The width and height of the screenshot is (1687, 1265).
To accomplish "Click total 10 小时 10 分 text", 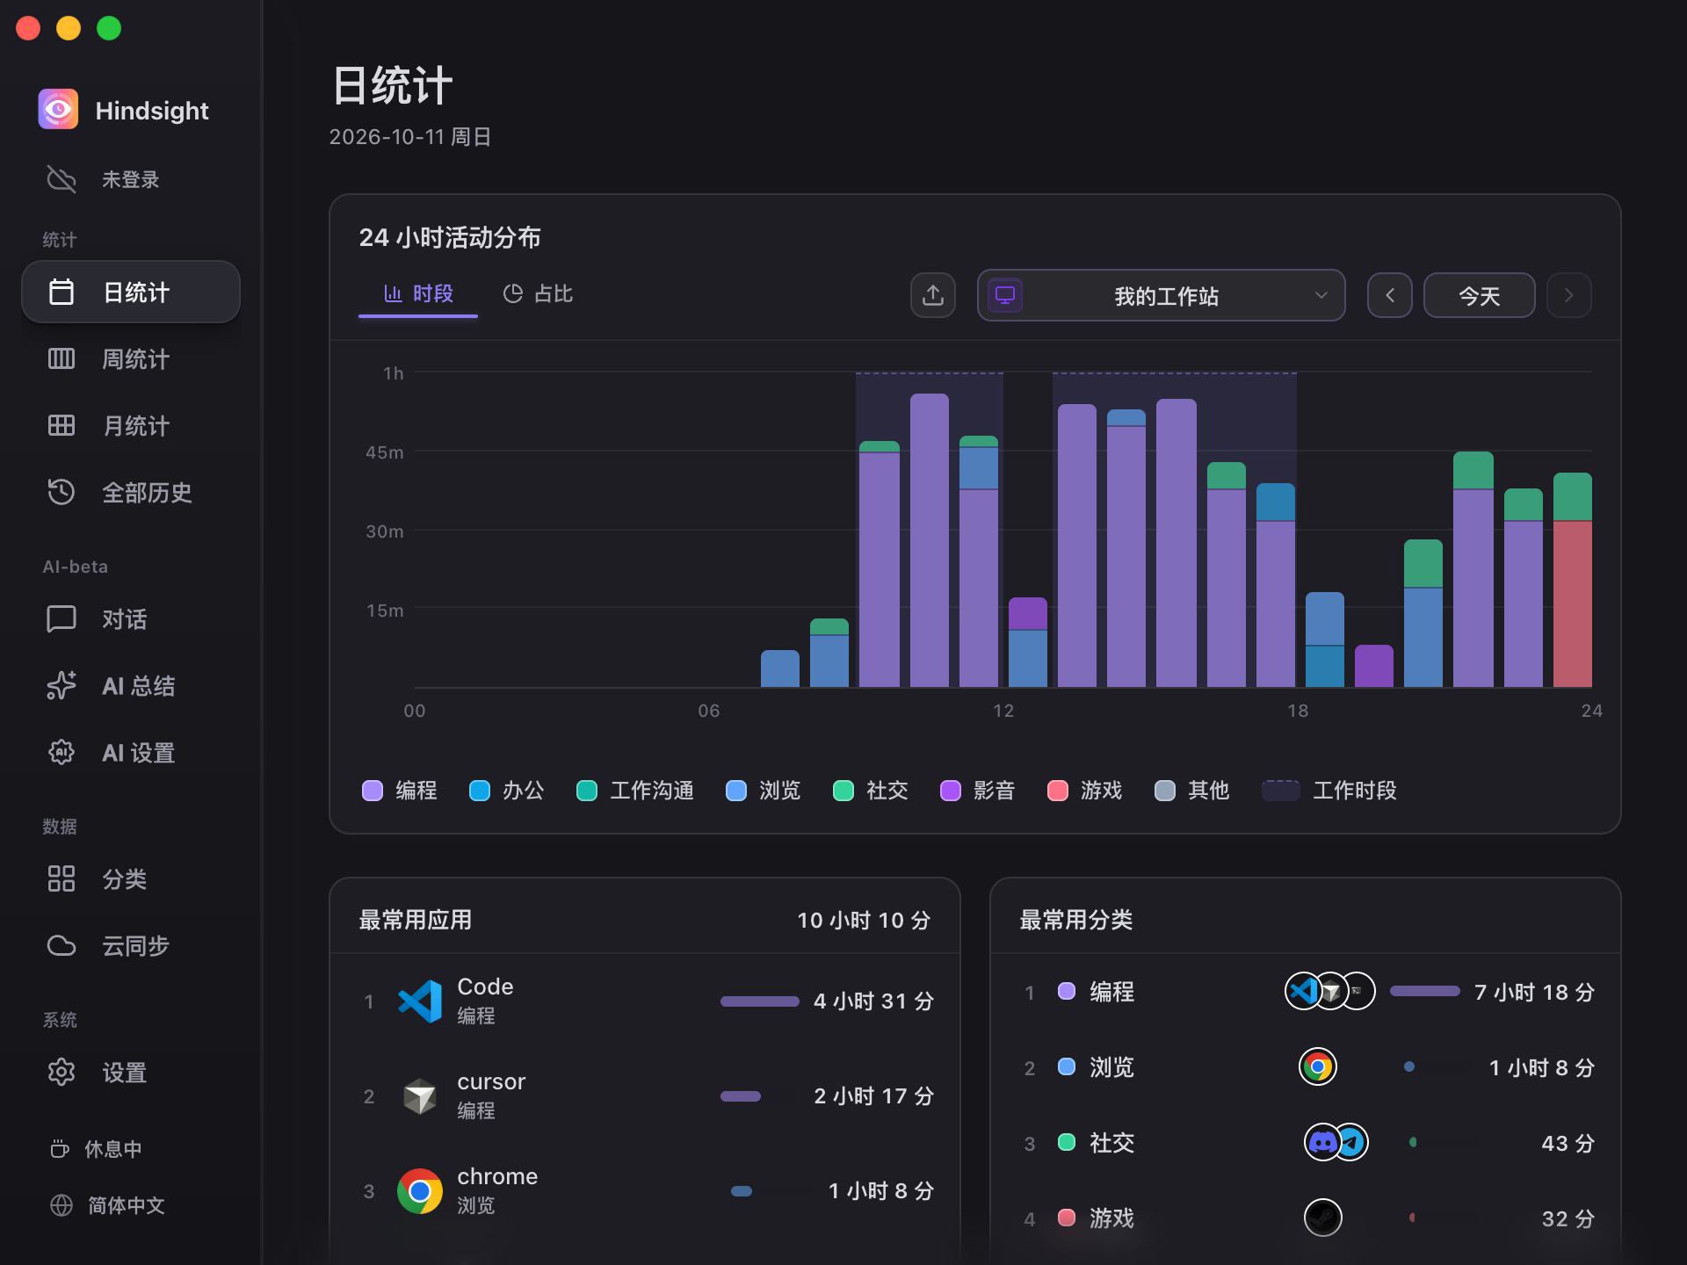I will click(864, 920).
